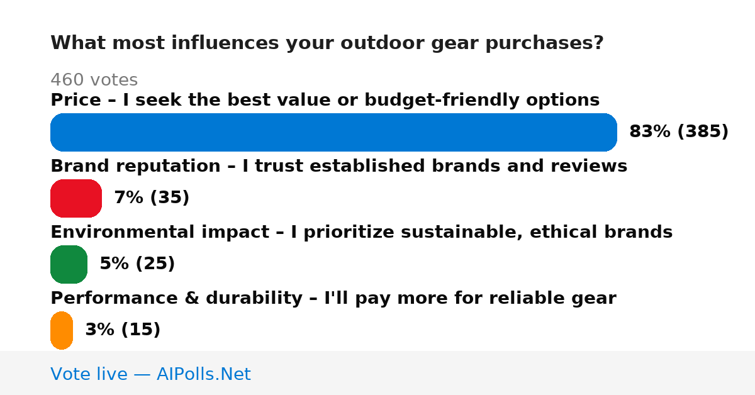Select the Price best value option label
Image resolution: width=755 pixels, height=395 pixels.
coord(325,100)
